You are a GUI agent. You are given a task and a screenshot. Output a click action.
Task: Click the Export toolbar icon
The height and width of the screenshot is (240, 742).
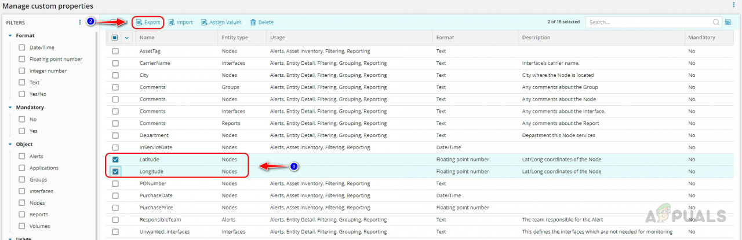(139, 23)
